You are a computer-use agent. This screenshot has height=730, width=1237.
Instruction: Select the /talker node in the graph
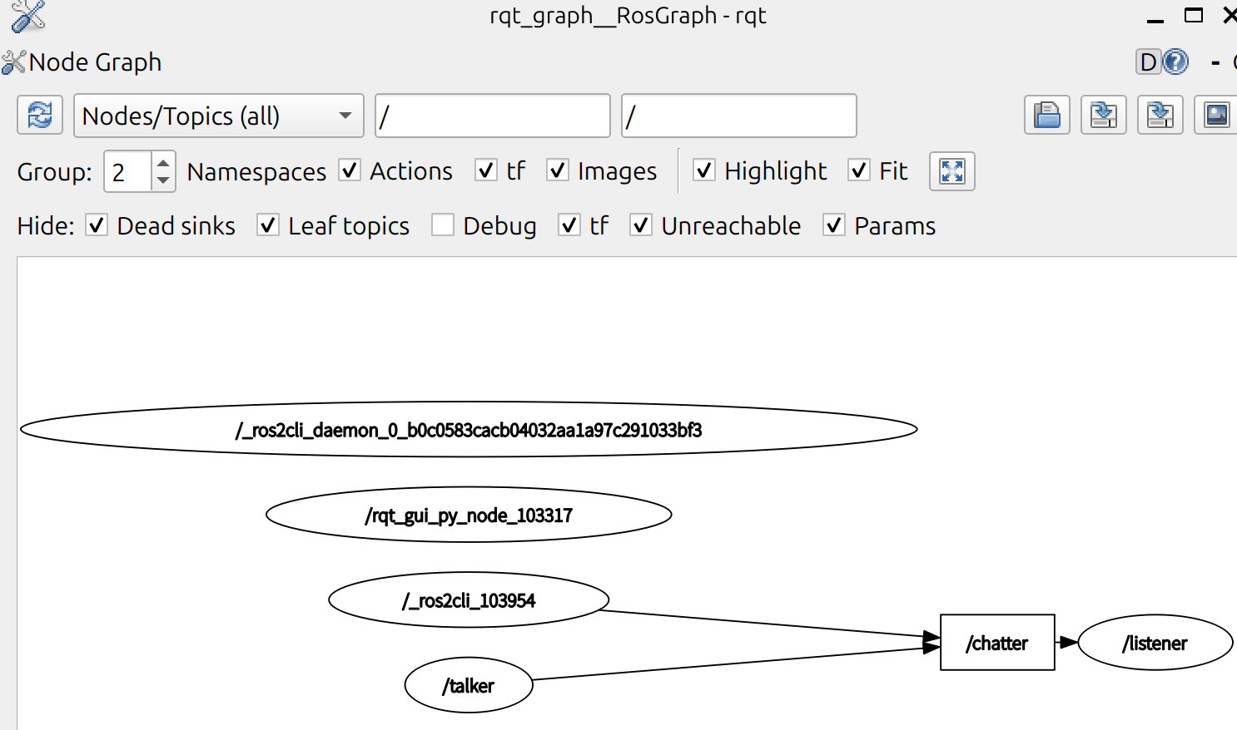(x=468, y=684)
